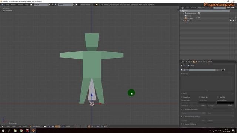The width and height of the screenshot is (237, 133).
Task: Open the Window menu
Action: click(20, 5)
